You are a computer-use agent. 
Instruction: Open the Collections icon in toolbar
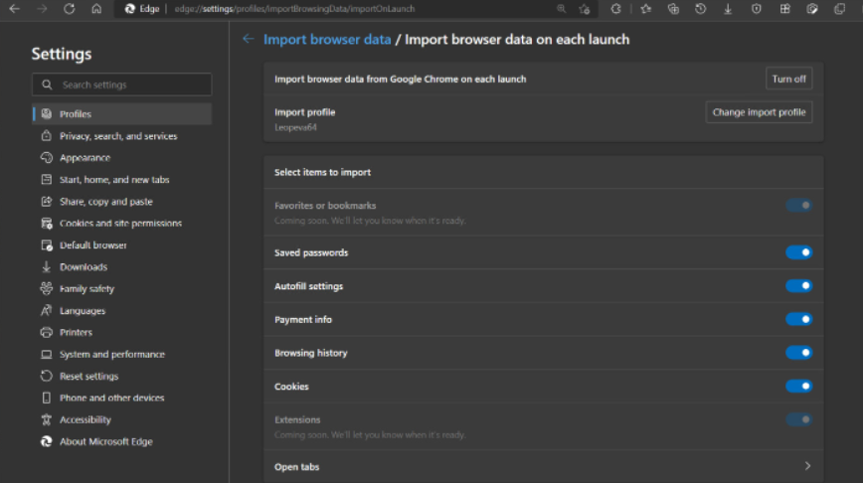(672, 9)
